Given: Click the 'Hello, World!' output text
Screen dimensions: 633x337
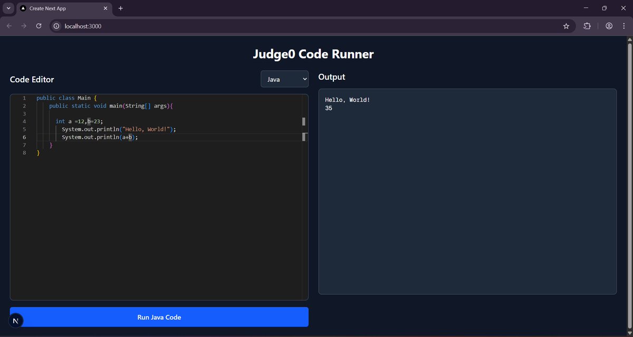Looking at the screenshot, I should pos(348,100).
